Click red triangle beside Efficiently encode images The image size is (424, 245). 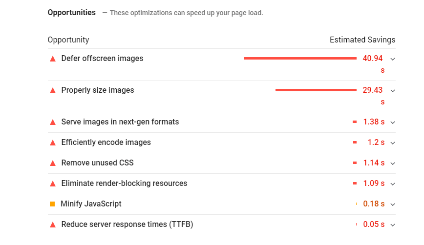pyautogui.click(x=53, y=143)
